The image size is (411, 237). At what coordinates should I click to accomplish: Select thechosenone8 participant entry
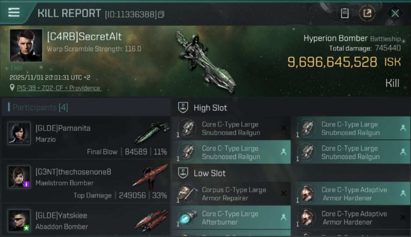point(86,181)
